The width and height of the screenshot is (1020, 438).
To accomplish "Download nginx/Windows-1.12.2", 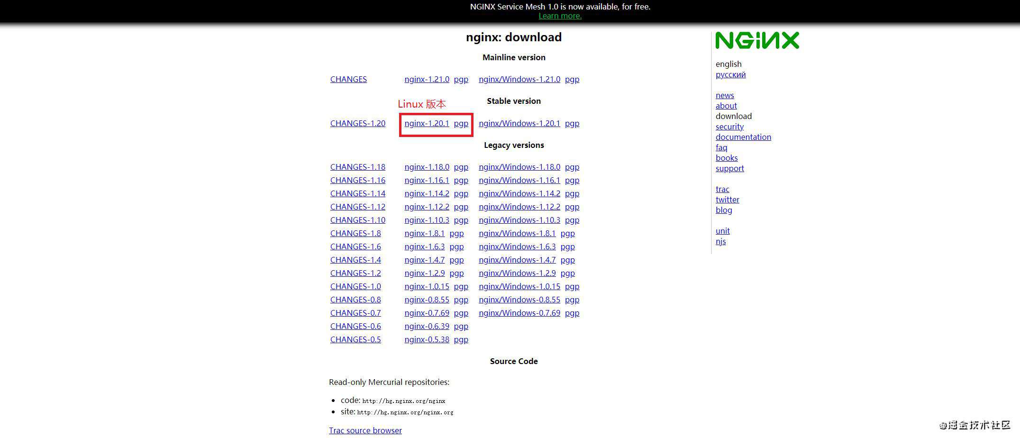I will [519, 207].
